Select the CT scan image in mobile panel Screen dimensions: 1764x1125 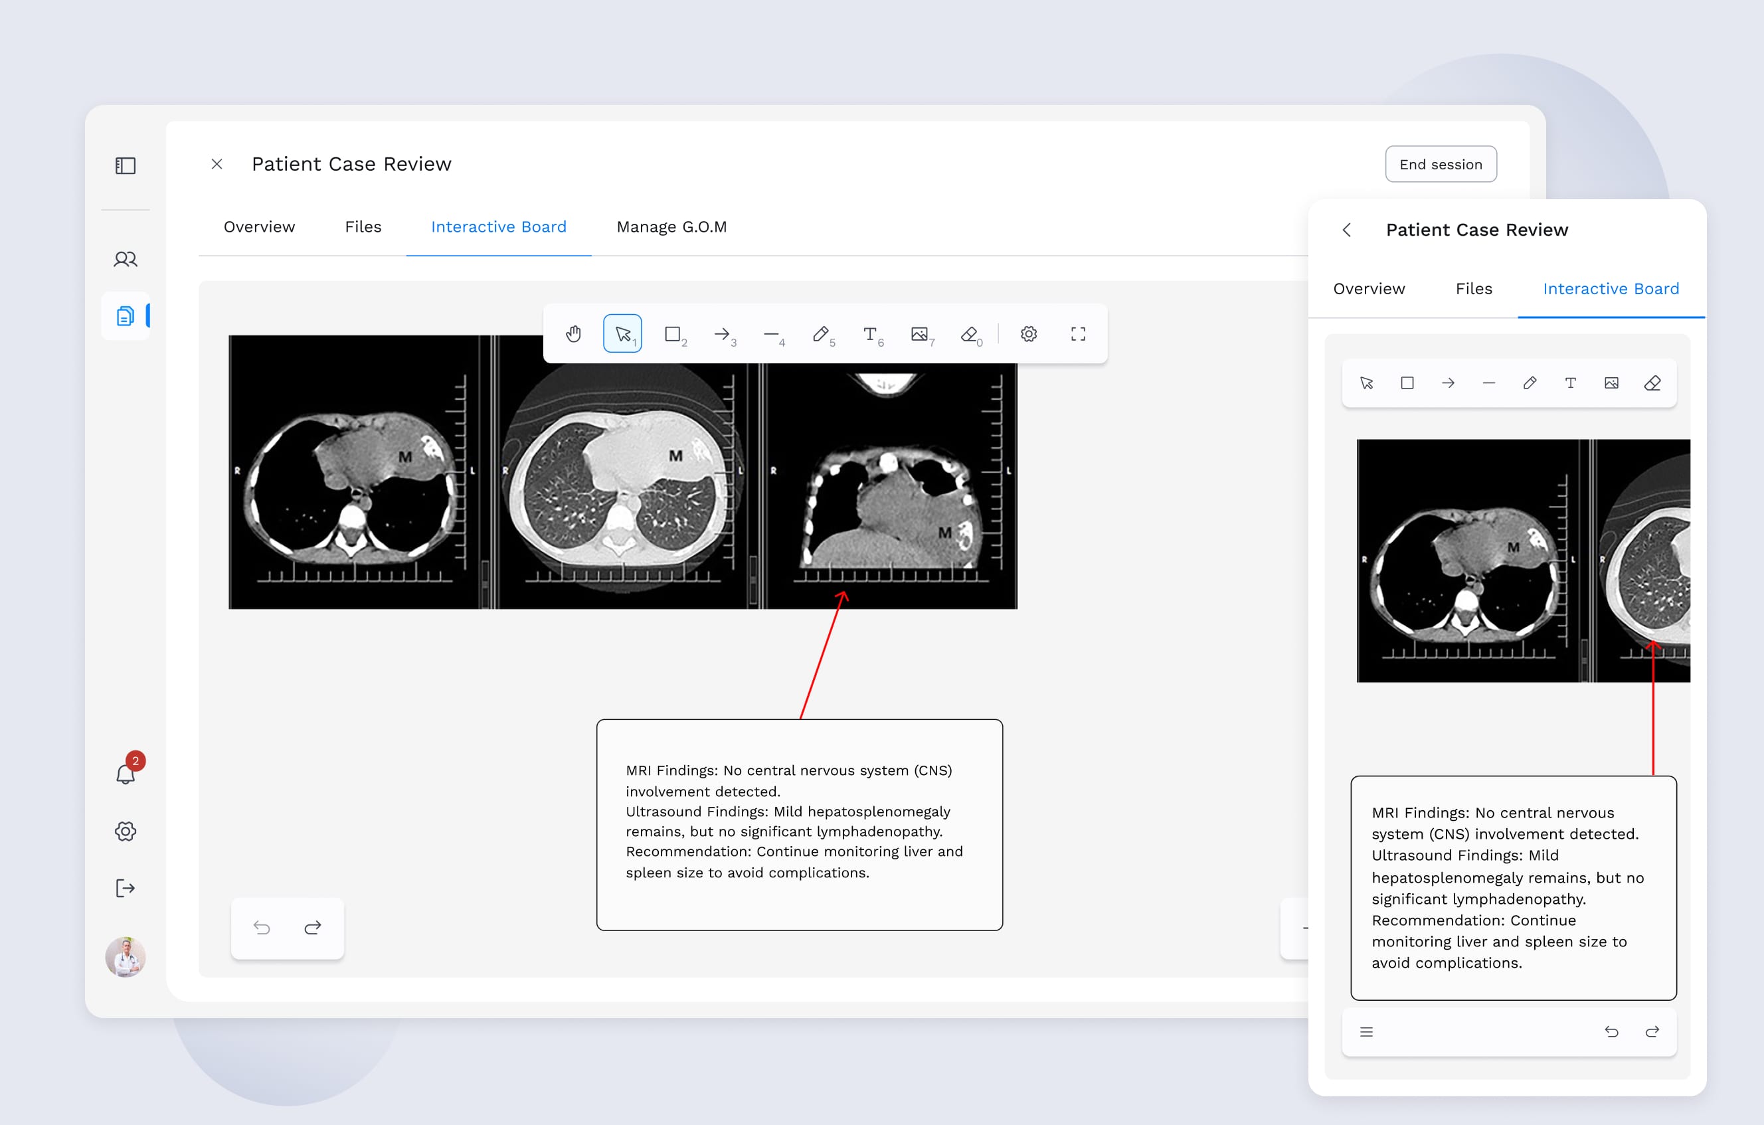(x=1523, y=561)
